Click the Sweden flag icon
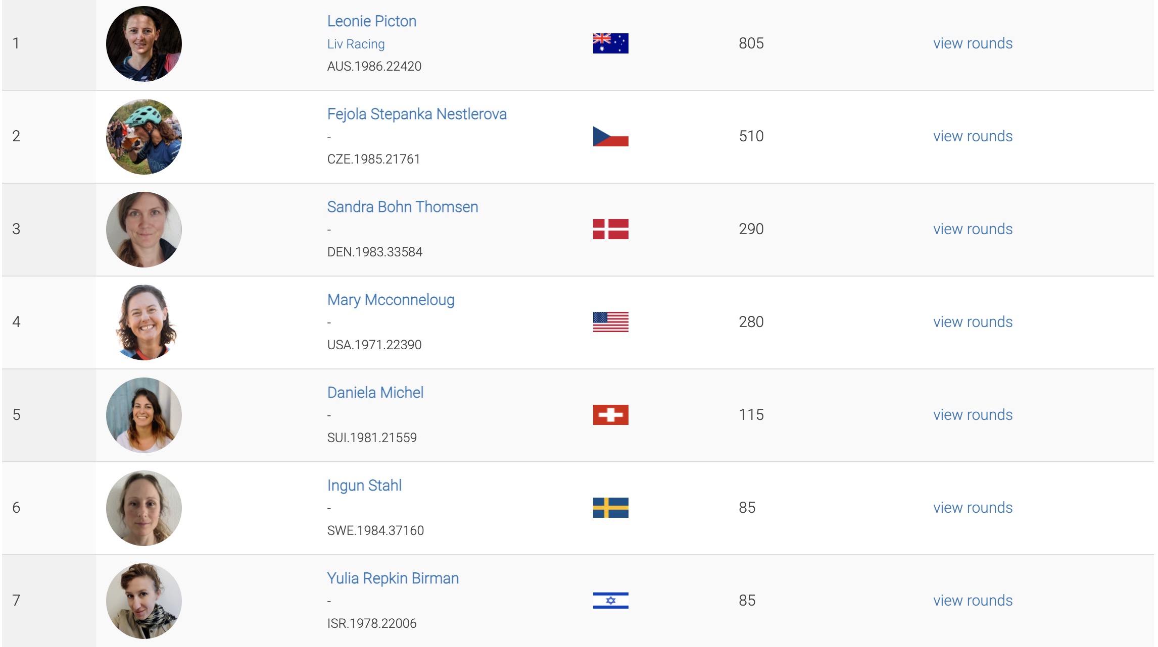This screenshot has width=1158, height=647. [610, 508]
